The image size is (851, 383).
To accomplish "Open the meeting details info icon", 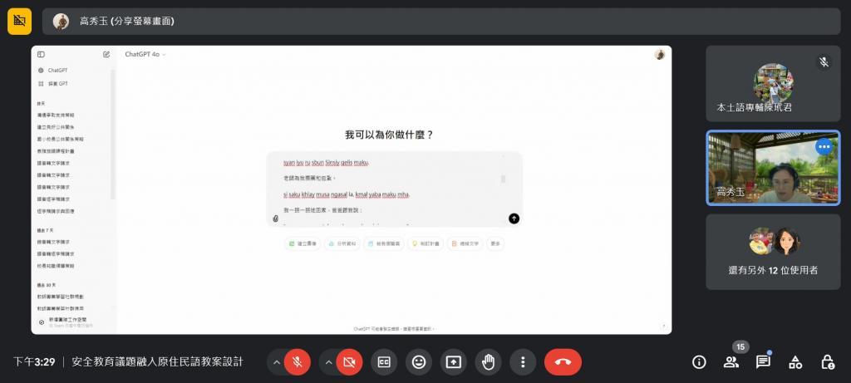I will (699, 362).
